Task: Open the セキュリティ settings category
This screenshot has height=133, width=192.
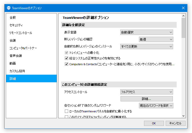Action: click(31, 25)
